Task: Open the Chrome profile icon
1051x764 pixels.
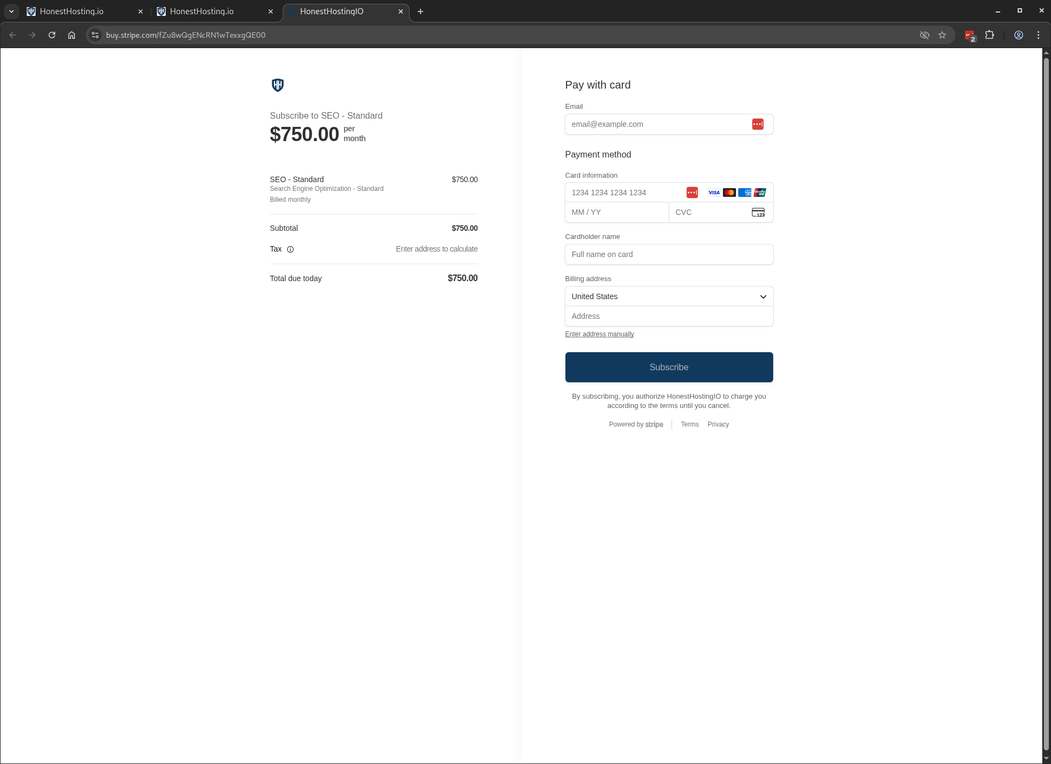Action: 1019,35
